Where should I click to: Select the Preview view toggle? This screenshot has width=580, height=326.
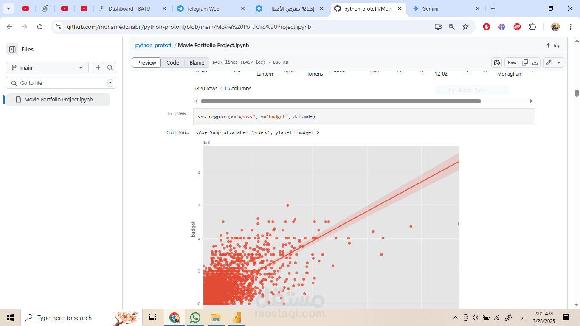[x=146, y=62]
